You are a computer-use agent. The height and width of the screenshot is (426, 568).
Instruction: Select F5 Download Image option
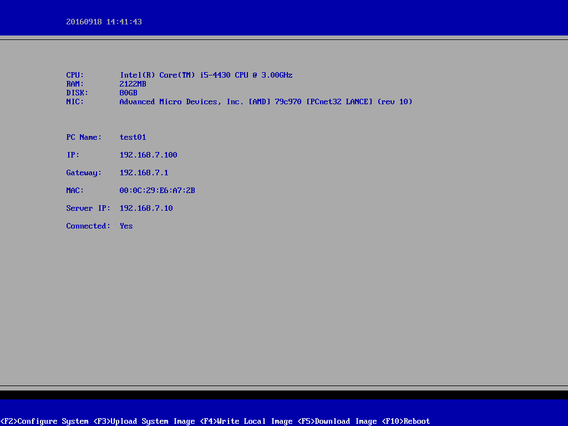pos(337,422)
